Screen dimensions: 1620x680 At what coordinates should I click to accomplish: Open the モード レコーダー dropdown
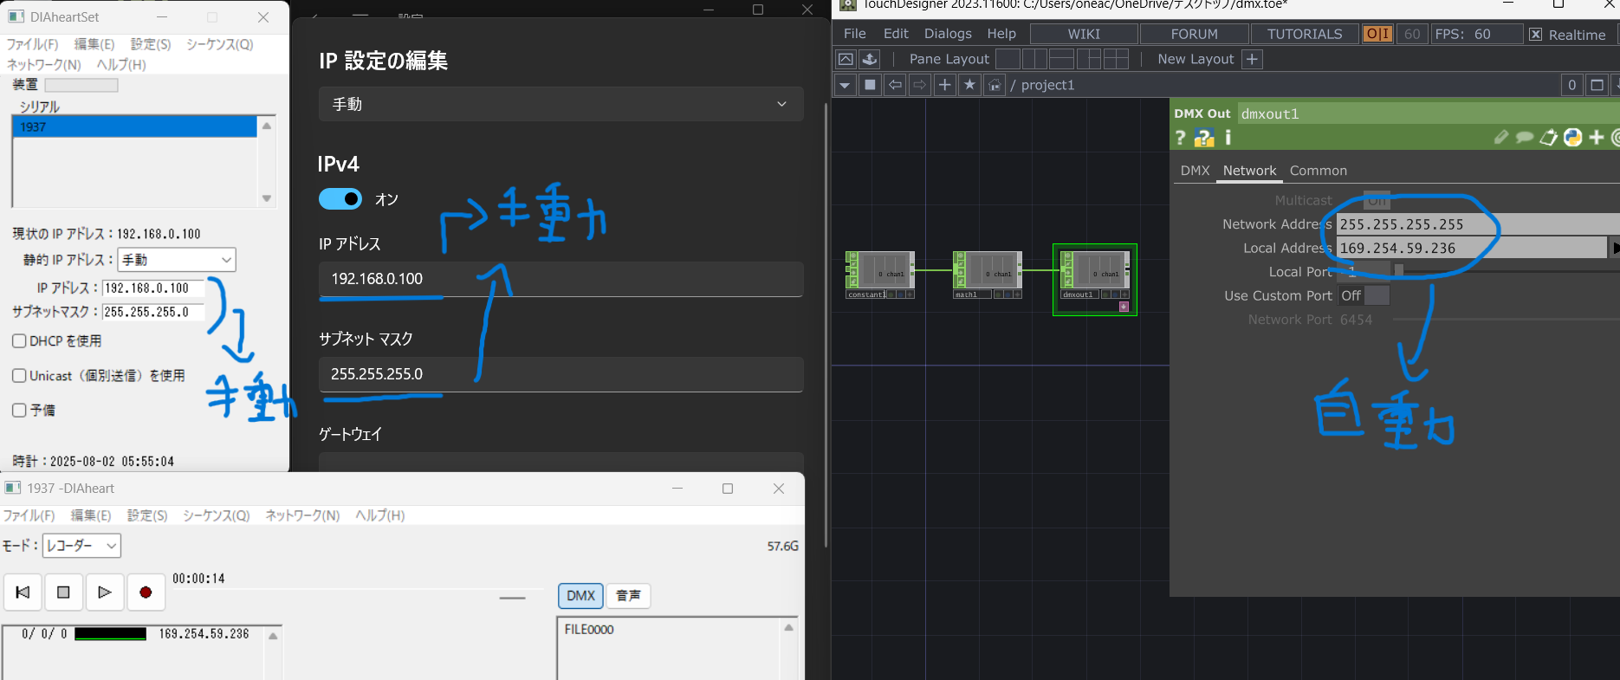click(81, 546)
